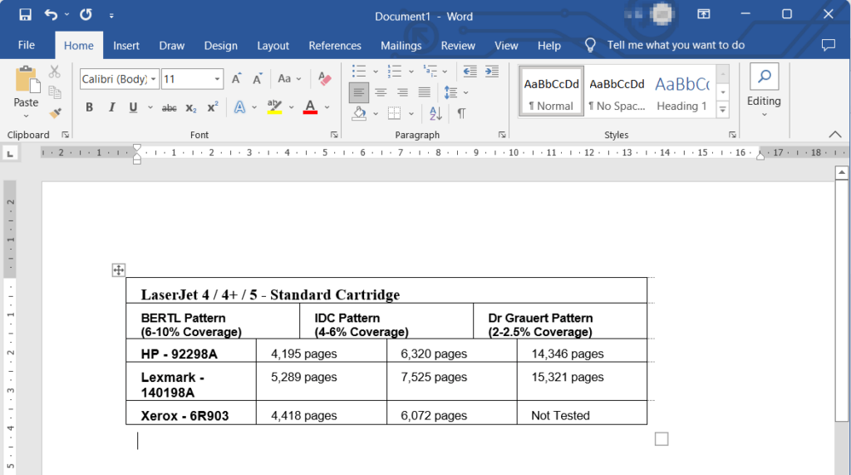
Task: Apply bullet list
Action: [359, 72]
